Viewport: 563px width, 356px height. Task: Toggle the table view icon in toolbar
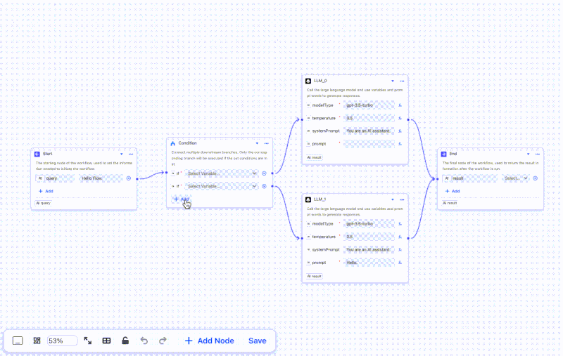(x=106, y=341)
